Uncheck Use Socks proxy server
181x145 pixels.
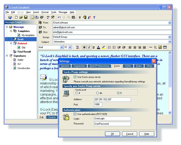point(75,77)
